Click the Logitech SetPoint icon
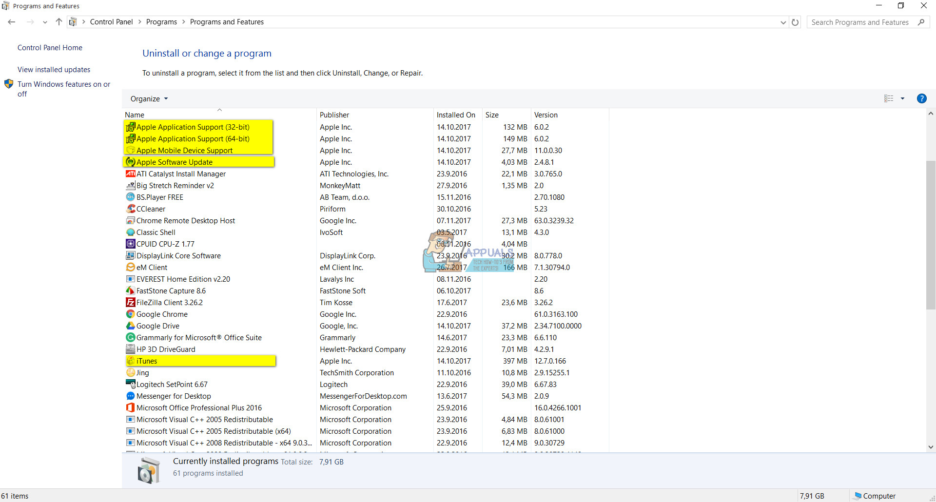 point(131,385)
